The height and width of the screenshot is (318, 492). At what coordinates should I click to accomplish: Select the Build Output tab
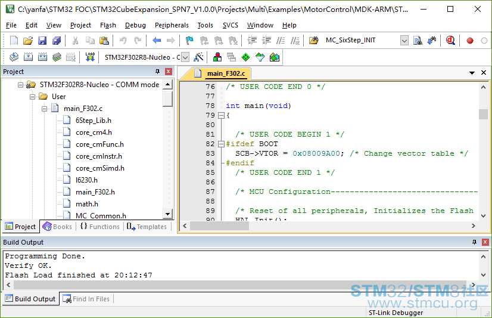point(30,299)
